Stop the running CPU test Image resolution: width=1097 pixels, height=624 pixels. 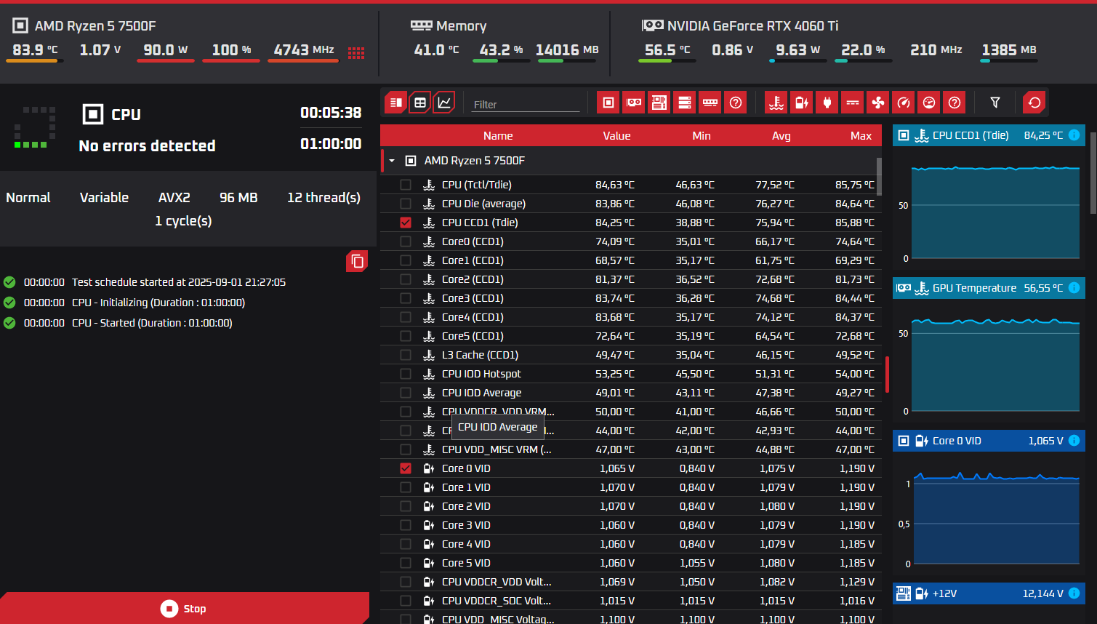pos(185,609)
